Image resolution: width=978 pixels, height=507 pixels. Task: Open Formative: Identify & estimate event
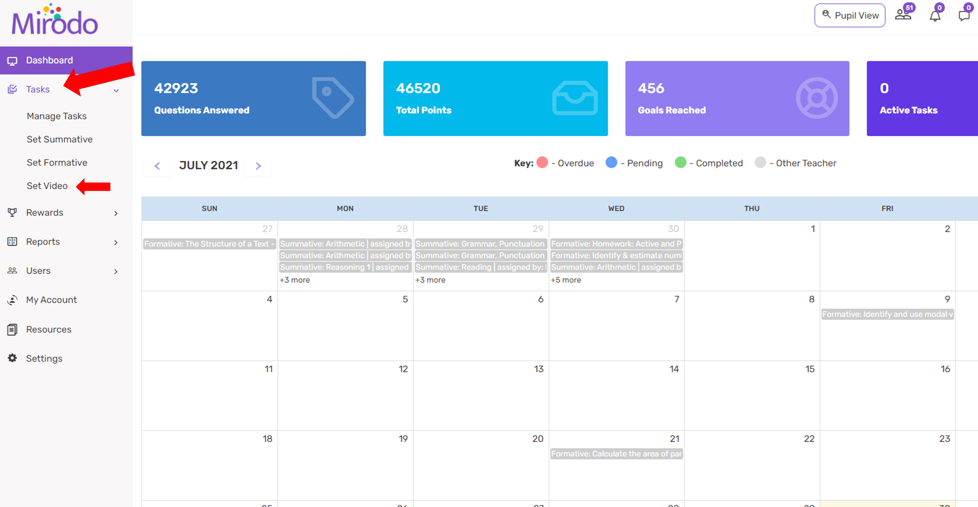point(617,255)
